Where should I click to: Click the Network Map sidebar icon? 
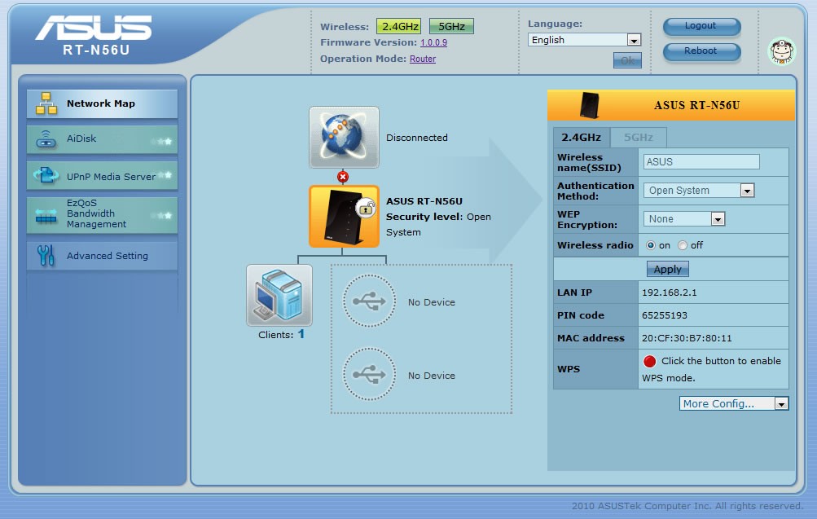(46, 103)
